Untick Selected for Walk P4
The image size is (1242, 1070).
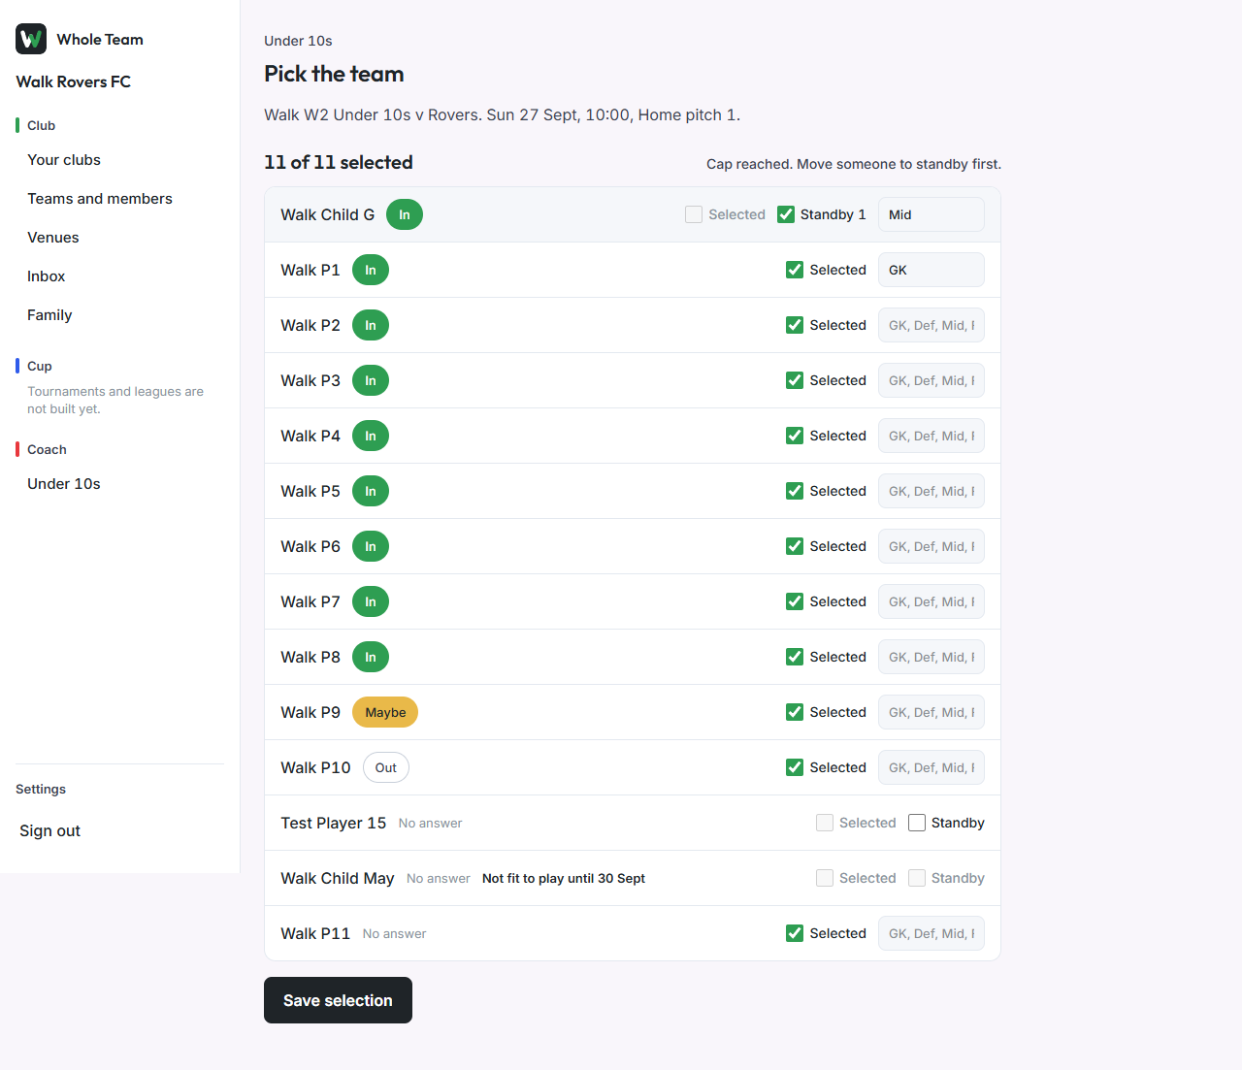pos(795,436)
